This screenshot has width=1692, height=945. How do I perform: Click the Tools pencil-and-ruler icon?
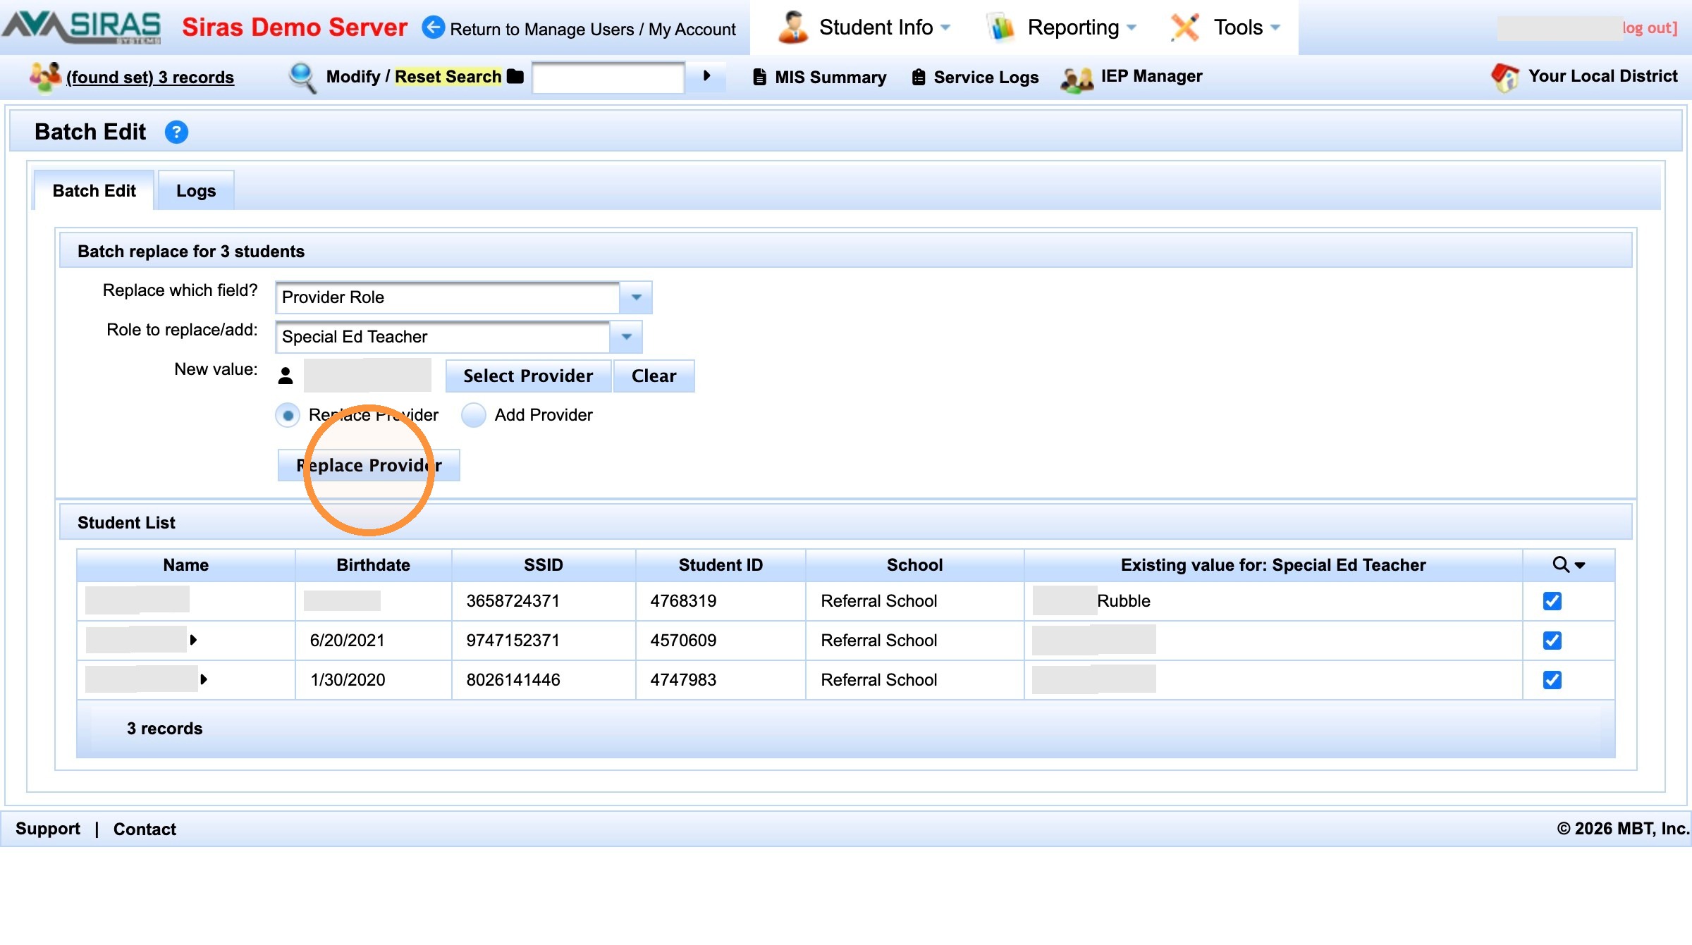(1185, 27)
